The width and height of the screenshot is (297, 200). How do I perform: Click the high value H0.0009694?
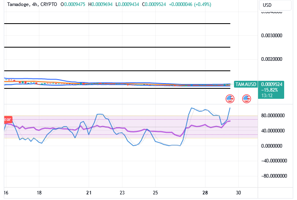100,4
